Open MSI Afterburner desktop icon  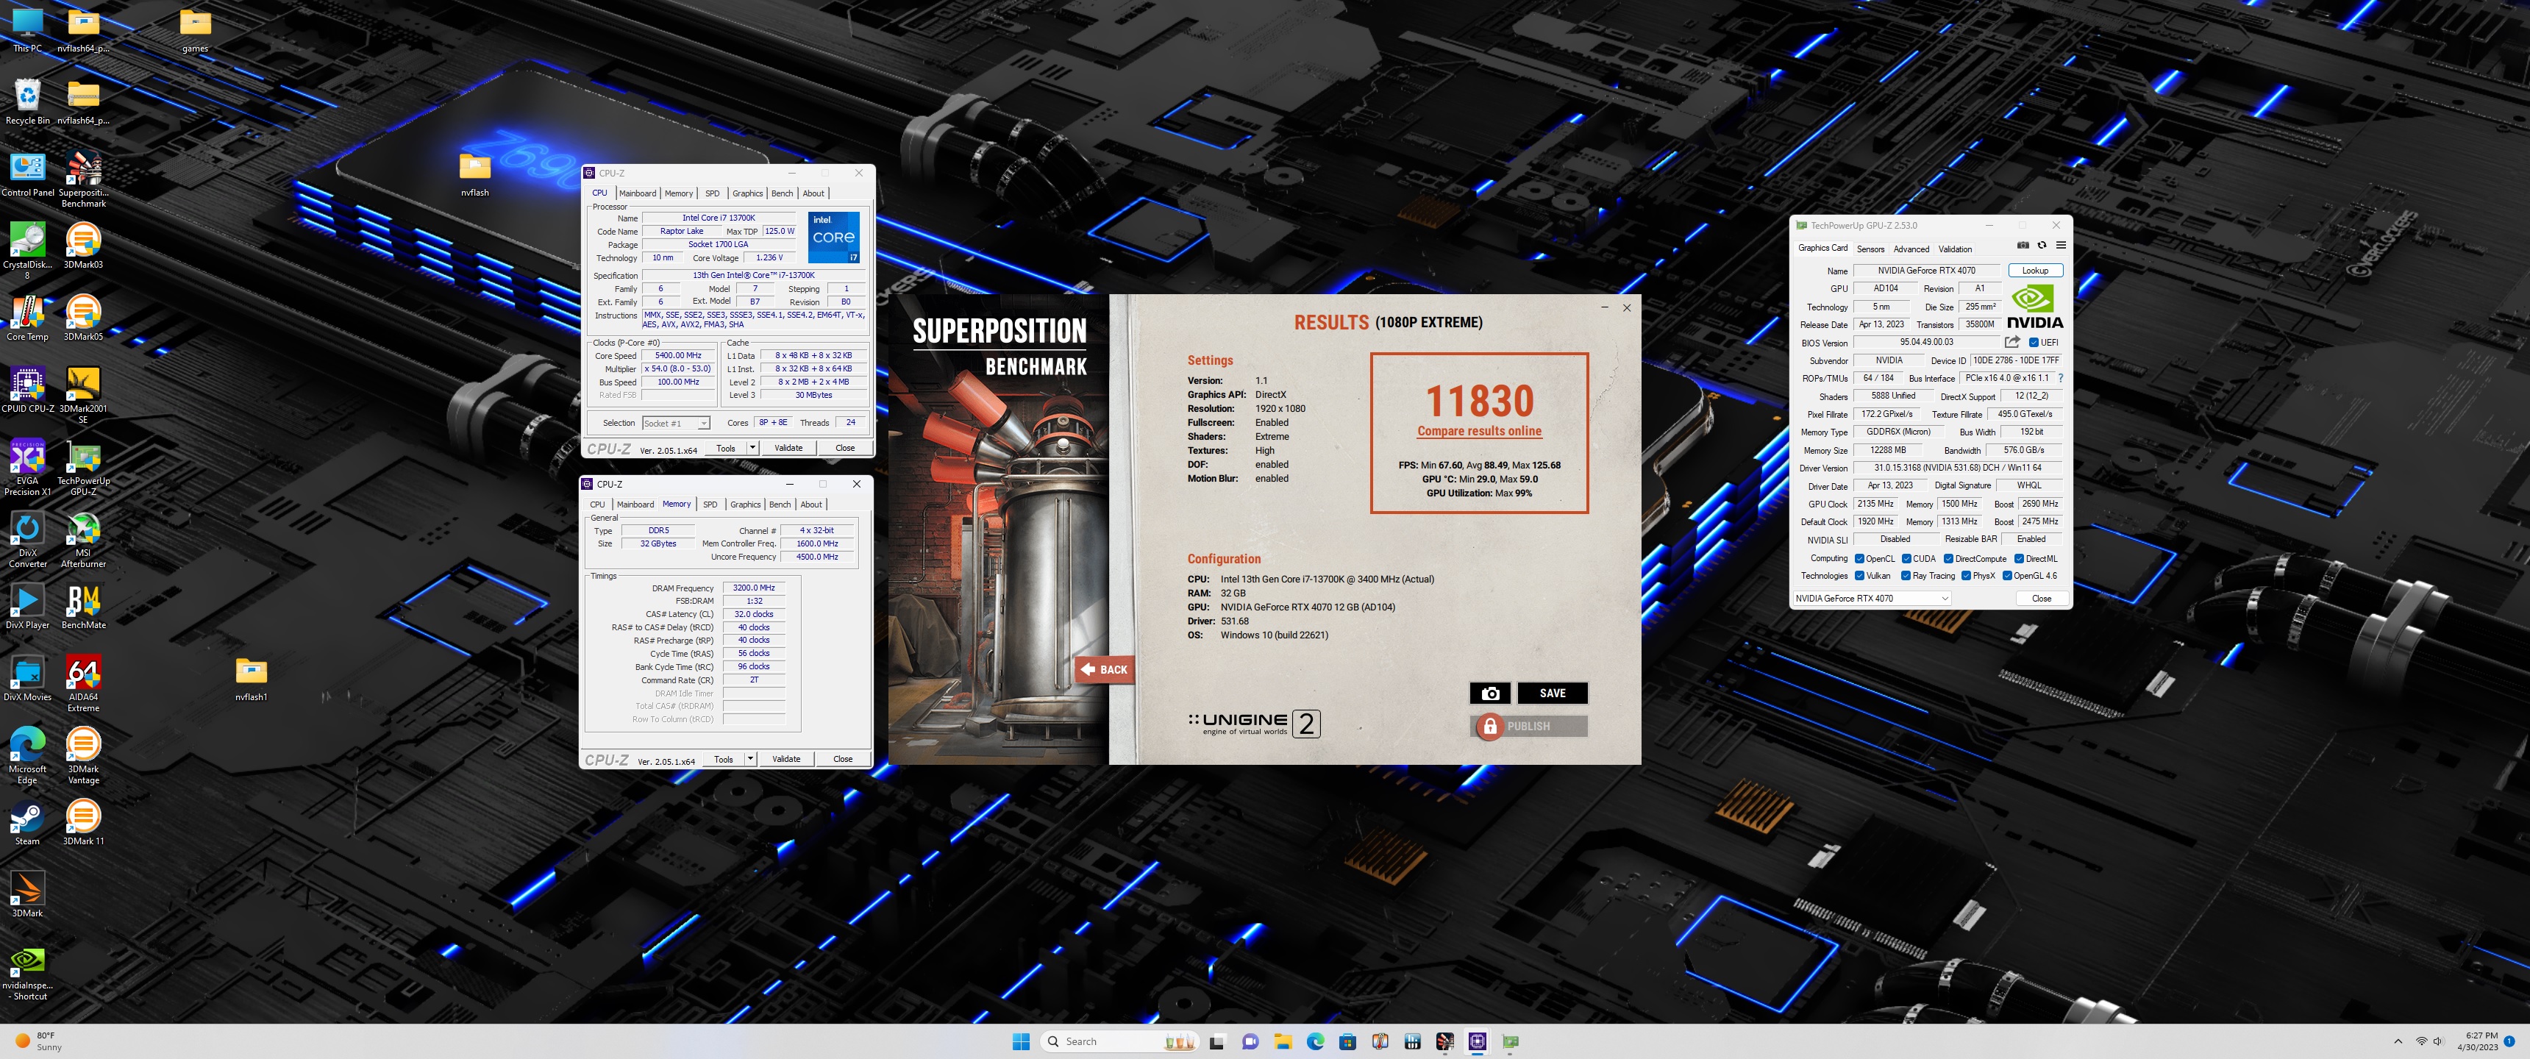pos(84,539)
